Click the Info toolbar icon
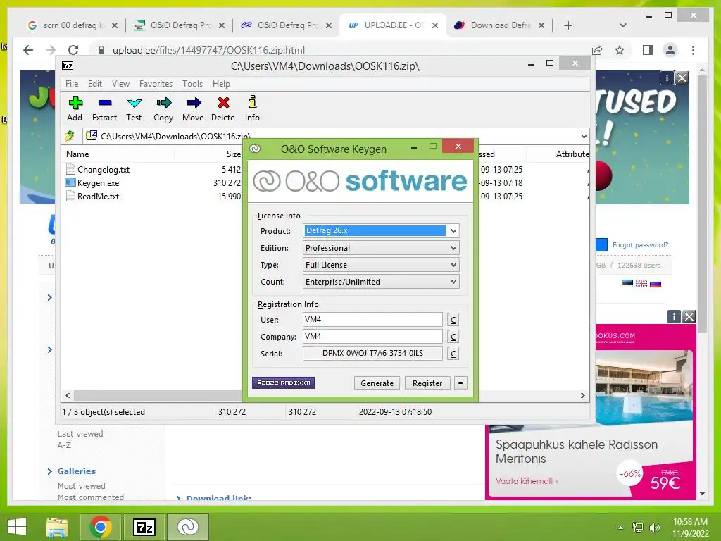 pyautogui.click(x=253, y=102)
